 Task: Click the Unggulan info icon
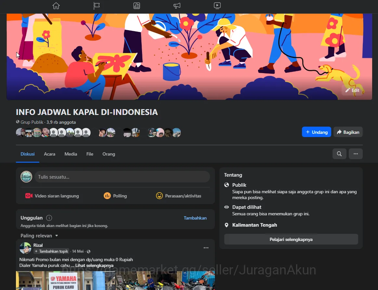coord(49,218)
